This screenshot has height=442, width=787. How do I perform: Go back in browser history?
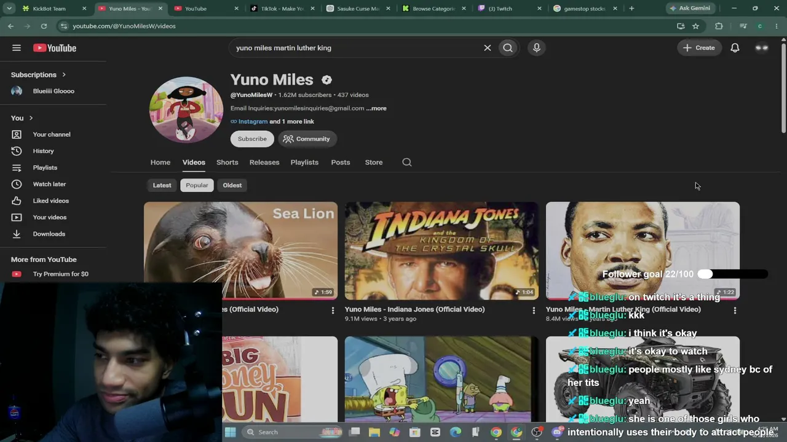(x=11, y=26)
